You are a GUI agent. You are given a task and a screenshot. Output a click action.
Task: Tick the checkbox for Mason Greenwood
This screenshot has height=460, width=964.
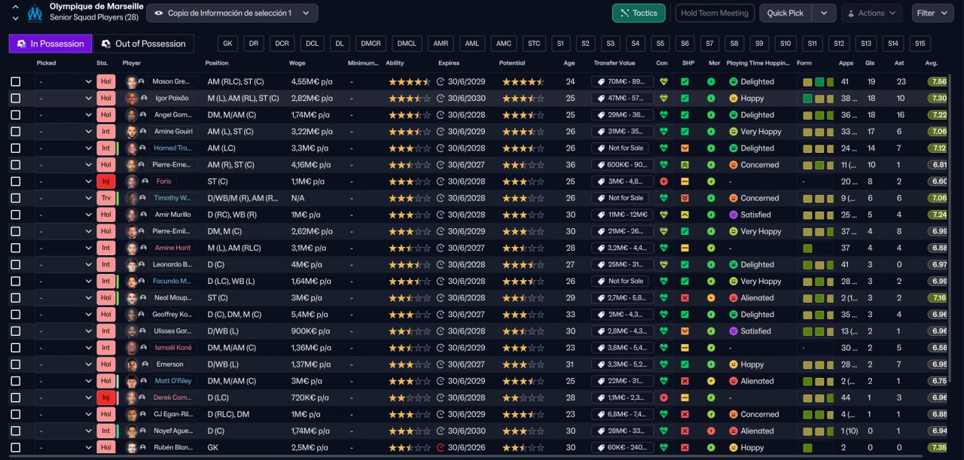click(16, 82)
